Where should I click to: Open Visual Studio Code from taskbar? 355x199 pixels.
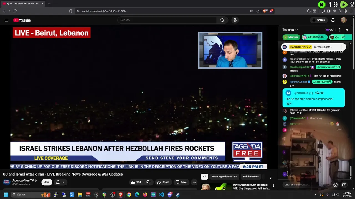[x=161, y=195]
